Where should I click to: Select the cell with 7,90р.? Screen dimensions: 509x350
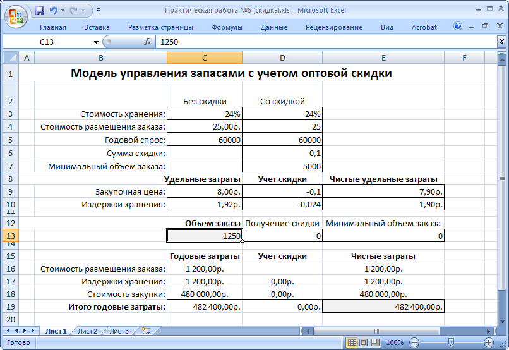pyautogui.click(x=383, y=191)
